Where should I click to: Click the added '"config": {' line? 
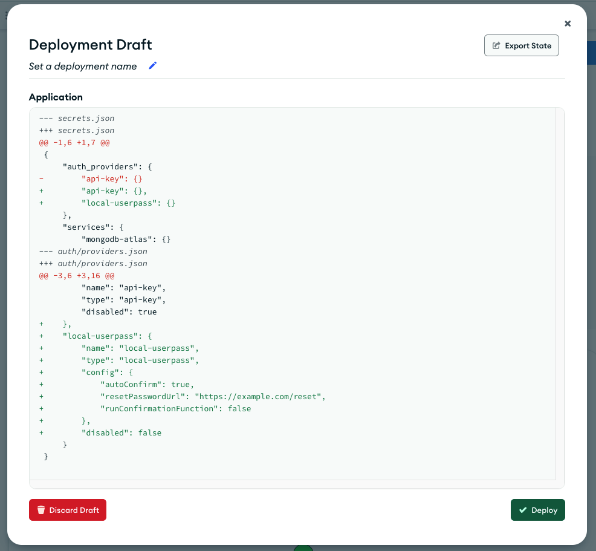(86, 373)
